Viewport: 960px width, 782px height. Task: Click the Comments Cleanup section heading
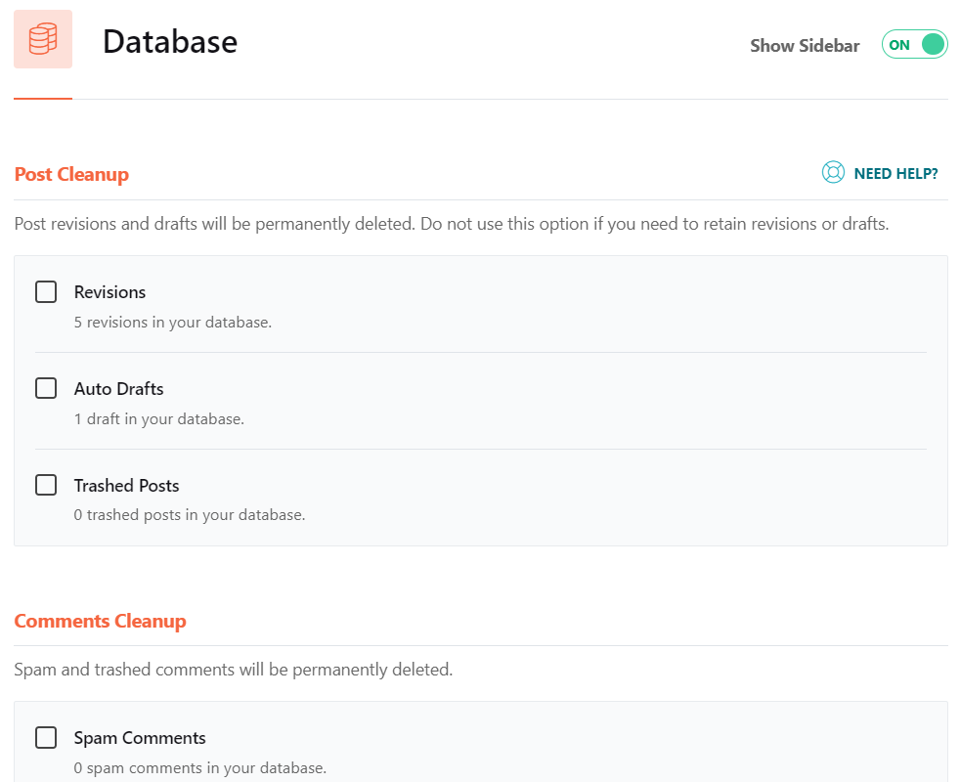(x=100, y=621)
